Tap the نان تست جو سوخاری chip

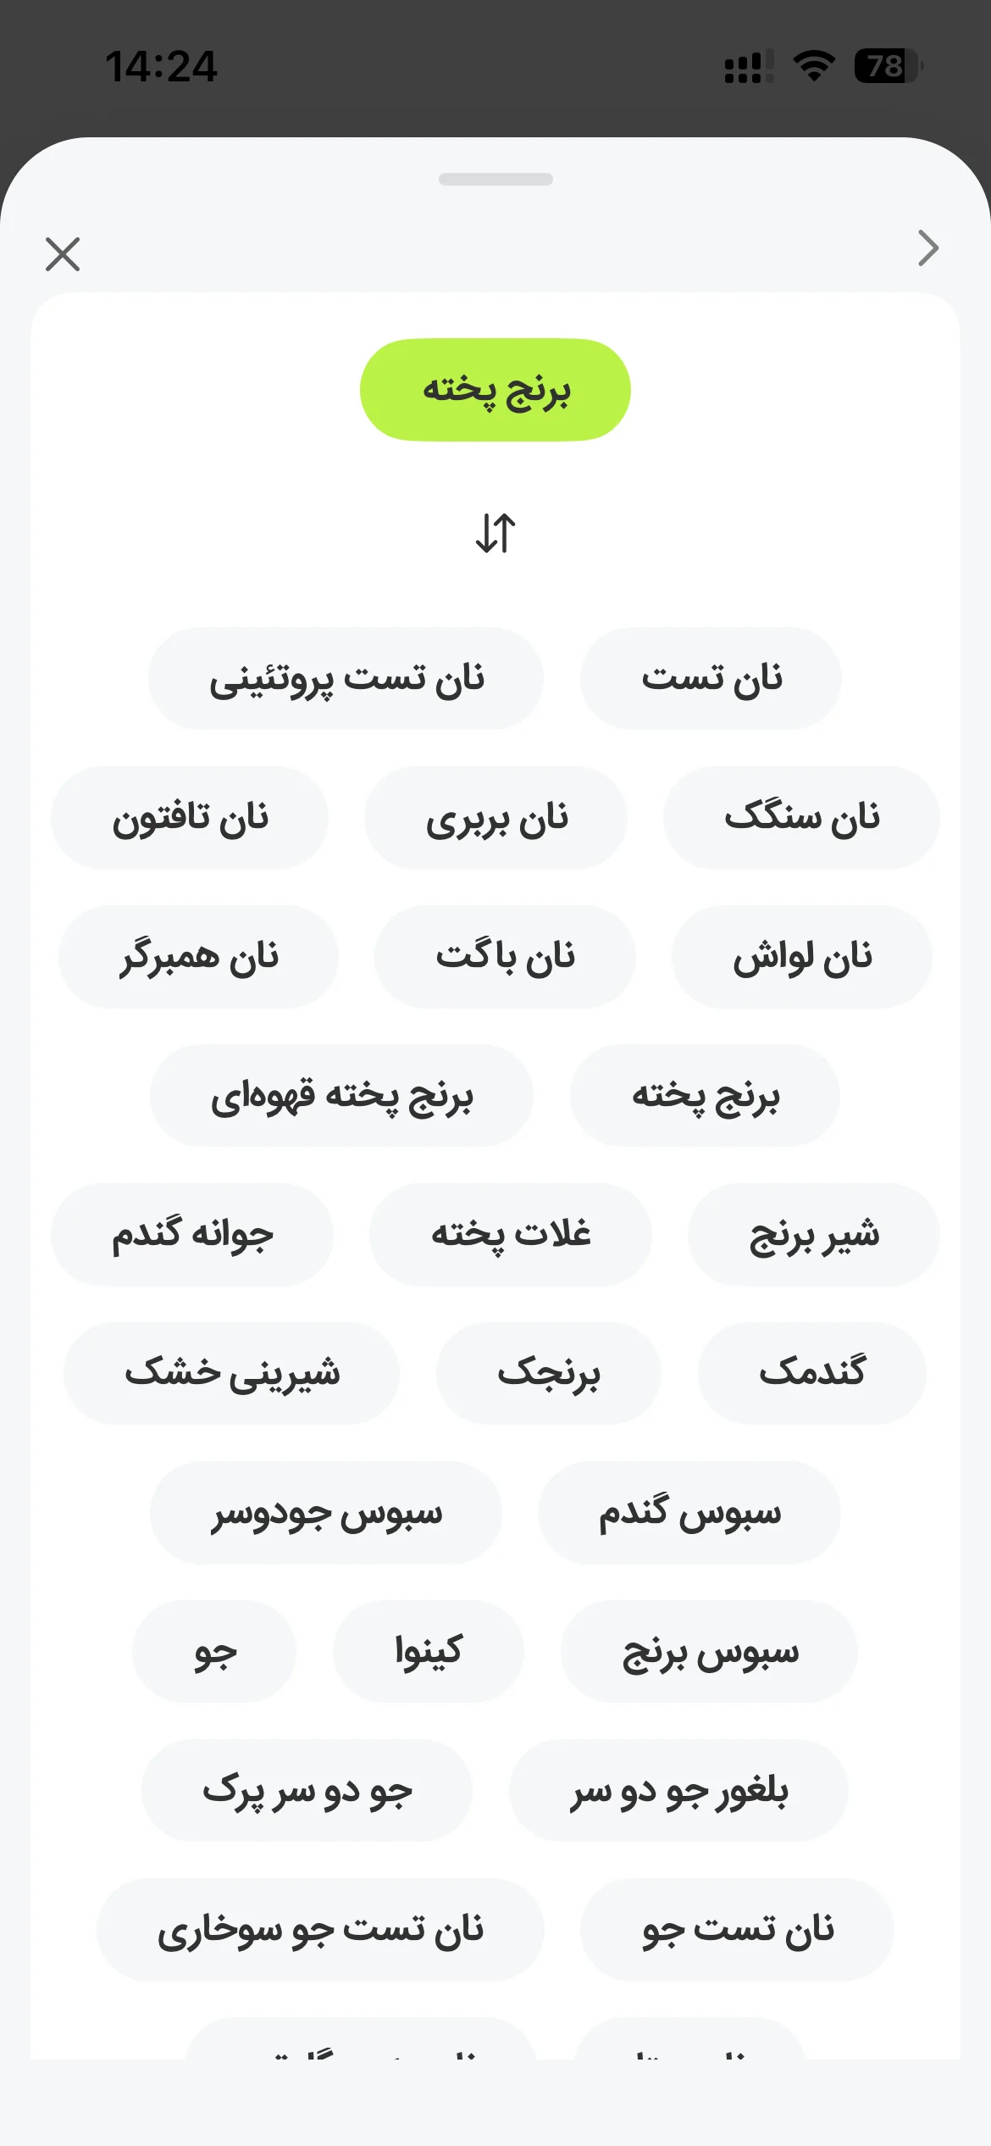(320, 1929)
